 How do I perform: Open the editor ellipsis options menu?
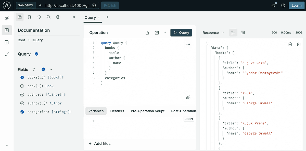(x=188, y=44)
